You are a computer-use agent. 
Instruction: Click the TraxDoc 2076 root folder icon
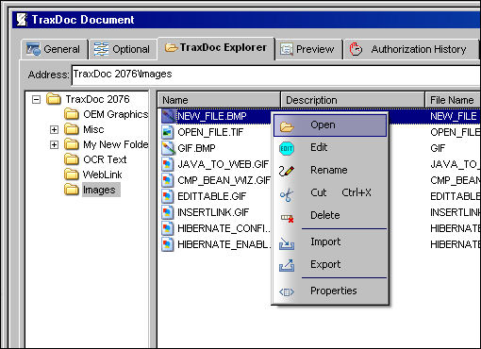[x=54, y=99]
